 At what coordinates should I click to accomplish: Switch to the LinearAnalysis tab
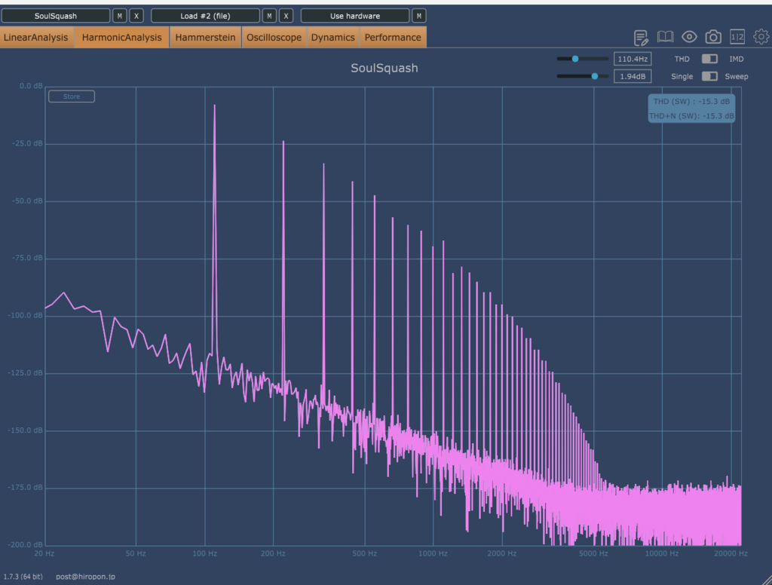(x=36, y=38)
